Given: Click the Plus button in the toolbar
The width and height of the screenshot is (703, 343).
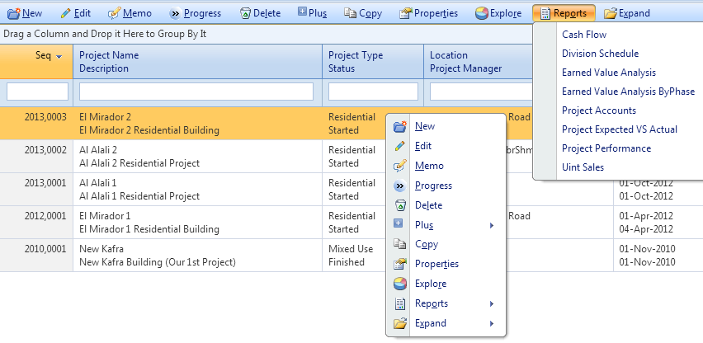Looking at the screenshot, I should 312,13.
